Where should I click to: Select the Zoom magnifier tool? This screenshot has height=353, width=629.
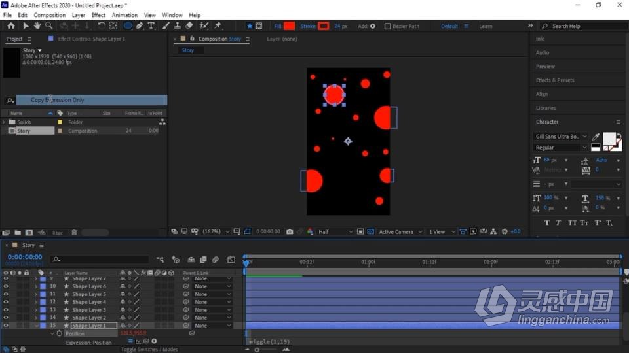(49, 26)
